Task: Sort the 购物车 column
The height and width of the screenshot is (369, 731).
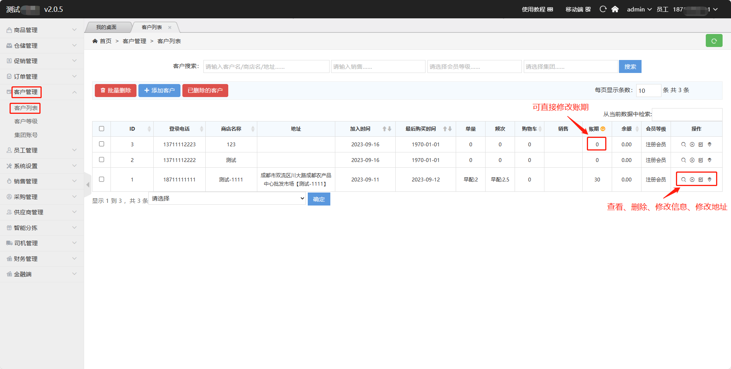Action: click(x=540, y=129)
